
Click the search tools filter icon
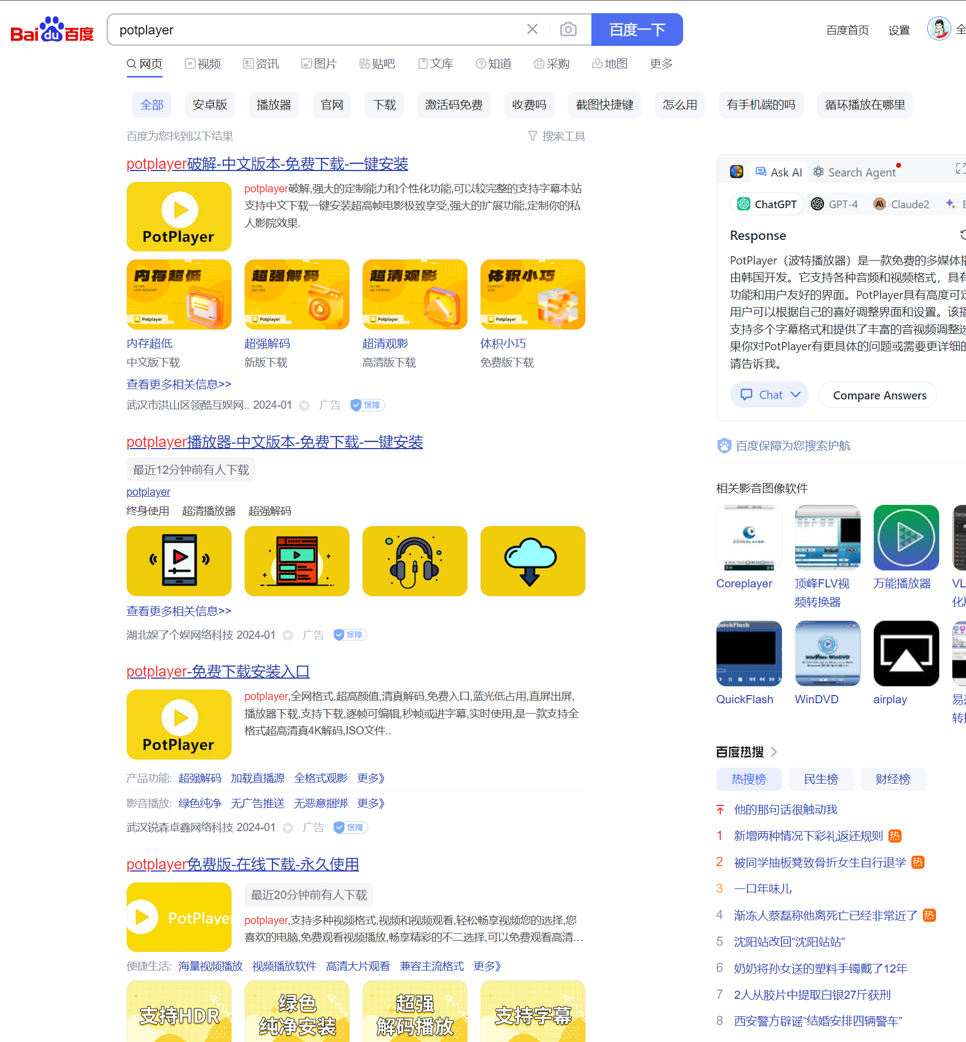(532, 136)
